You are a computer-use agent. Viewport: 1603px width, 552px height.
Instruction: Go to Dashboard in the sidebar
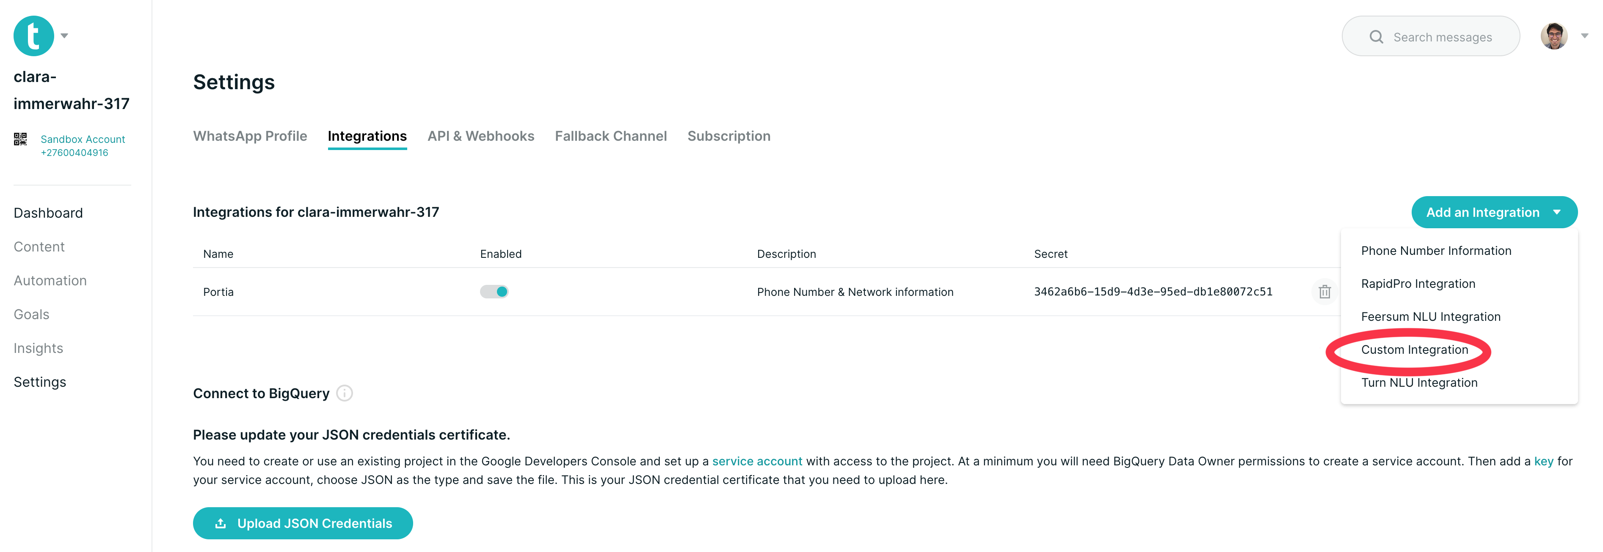point(49,213)
